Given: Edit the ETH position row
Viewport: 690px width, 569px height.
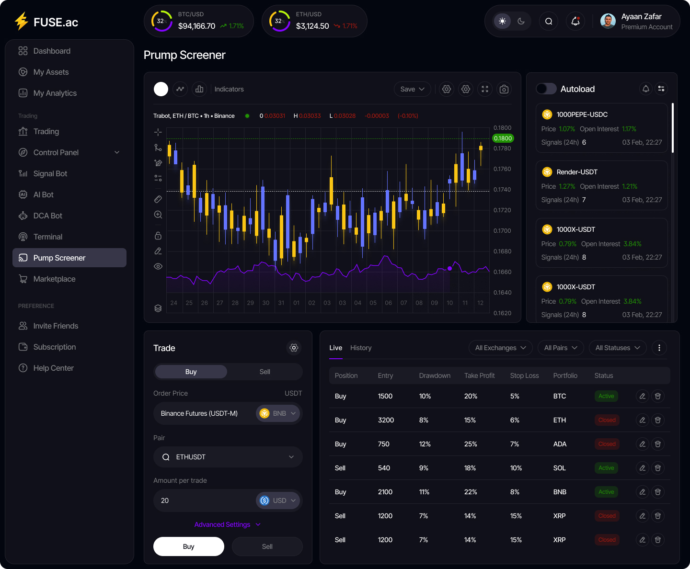Looking at the screenshot, I should coord(643,420).
